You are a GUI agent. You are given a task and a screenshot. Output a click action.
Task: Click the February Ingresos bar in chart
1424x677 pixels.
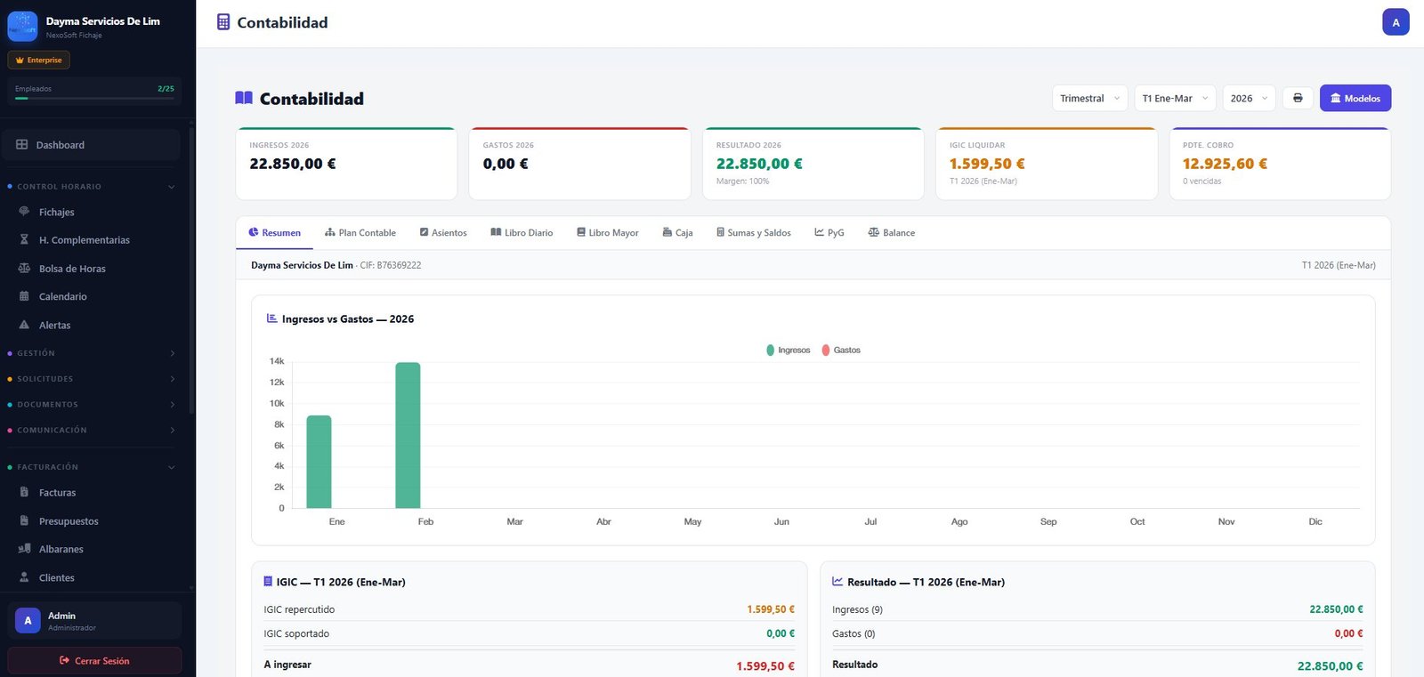click(x=408, y=436)
